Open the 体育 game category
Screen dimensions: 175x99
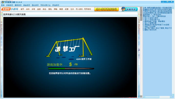(33, 9)
